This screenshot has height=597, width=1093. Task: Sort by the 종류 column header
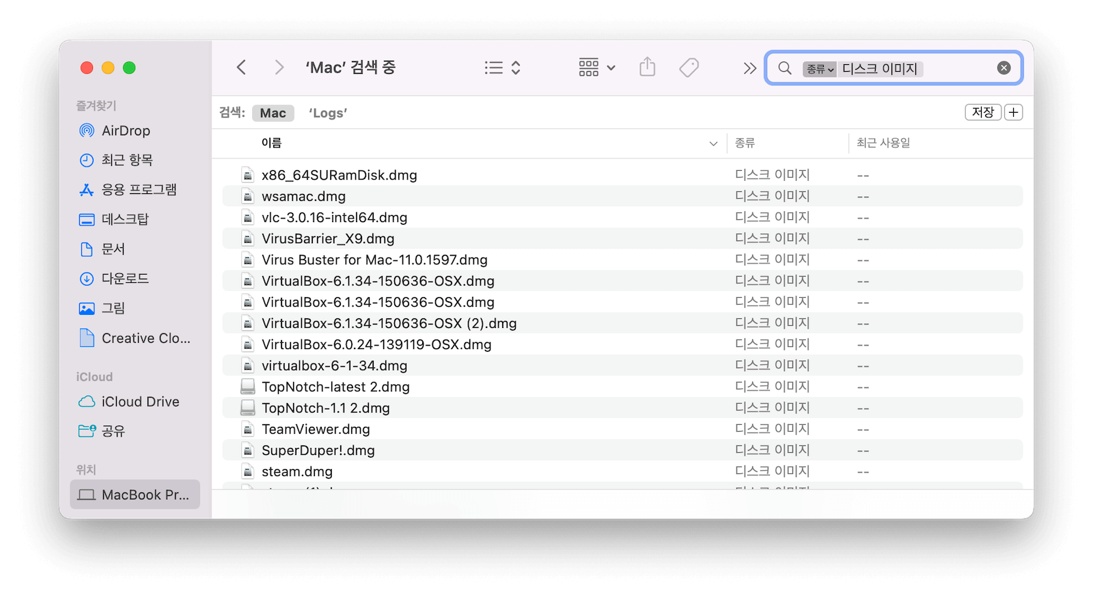pyautogui.click(x=745, y=143)
